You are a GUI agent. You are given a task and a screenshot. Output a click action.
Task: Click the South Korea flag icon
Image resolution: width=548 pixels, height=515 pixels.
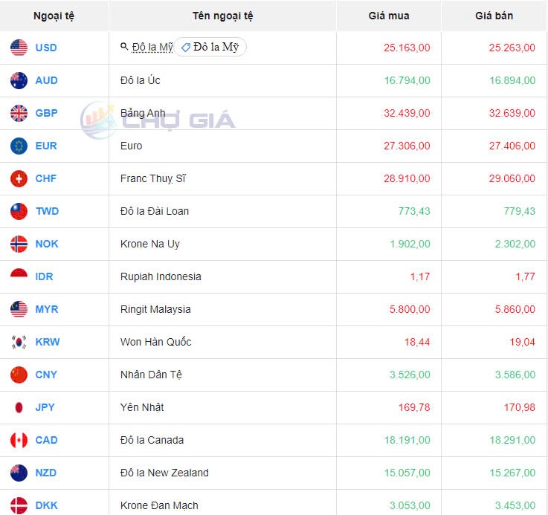pos(19,342)
